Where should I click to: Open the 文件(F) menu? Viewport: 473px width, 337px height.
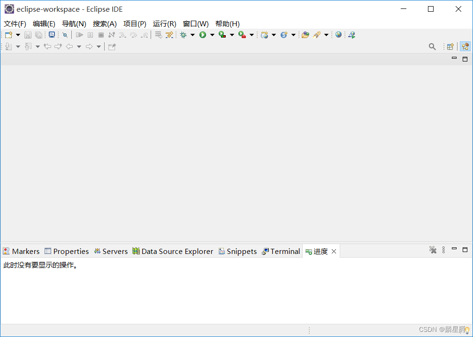point(15,23)
